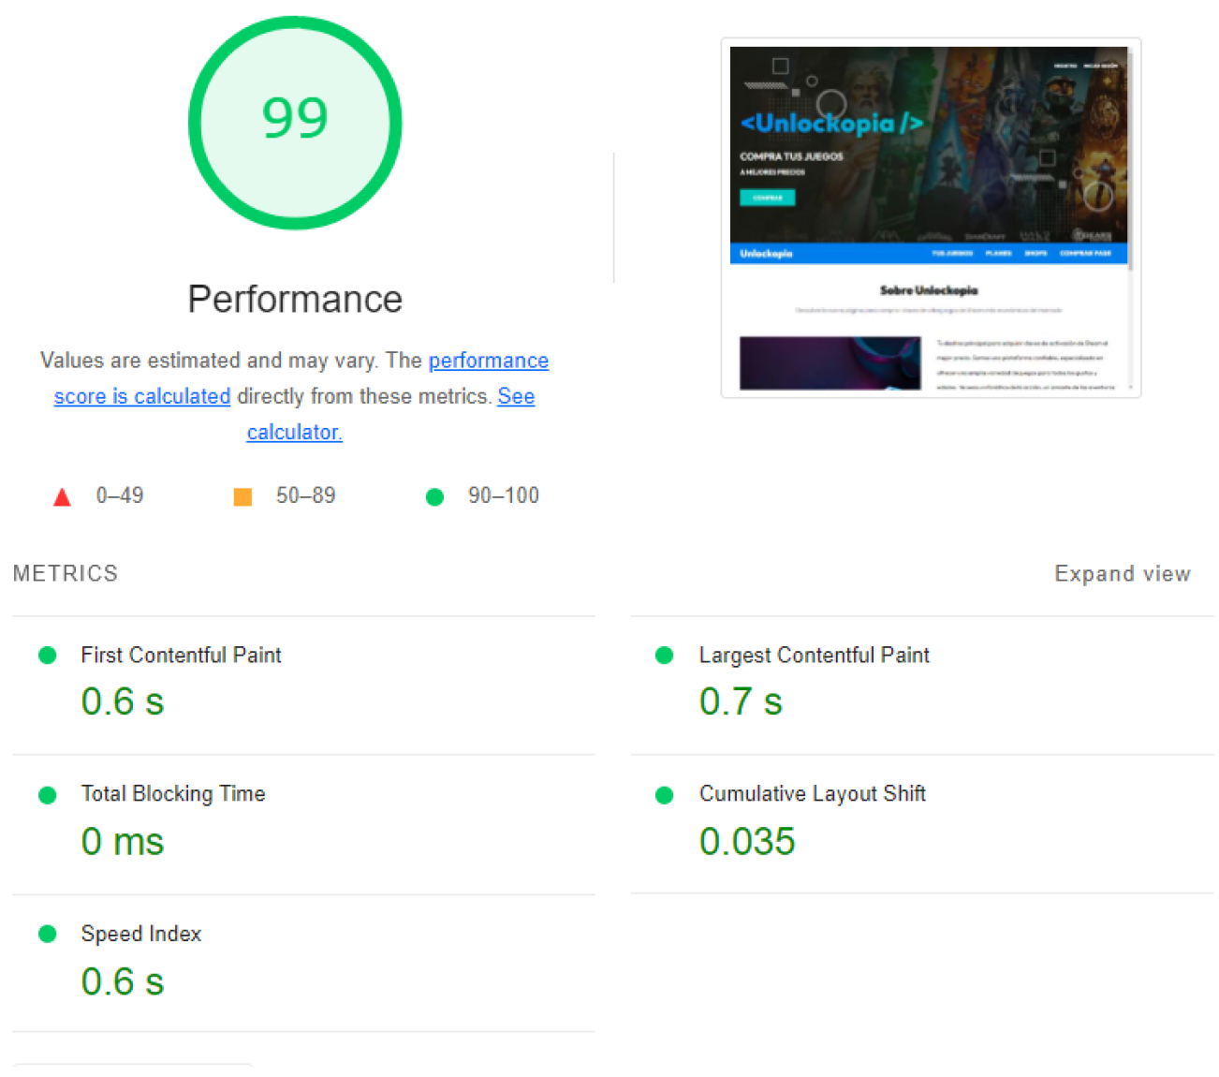This screenshot has height=1077, width=1219.
Task: Expand the Largest Contentful Paint metric
Action: 814,656
